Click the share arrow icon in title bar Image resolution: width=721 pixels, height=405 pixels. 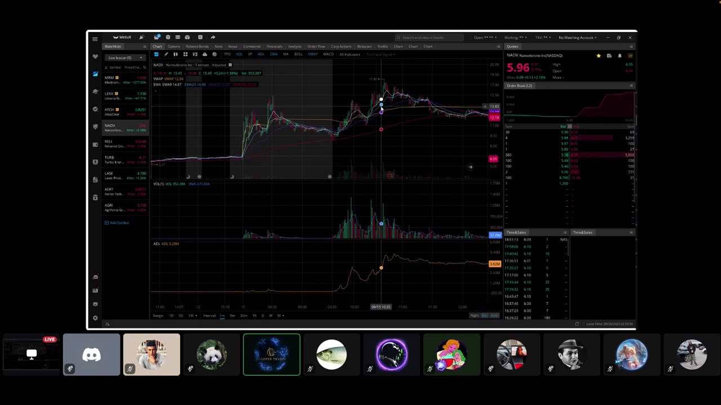[x=213, y=37]
